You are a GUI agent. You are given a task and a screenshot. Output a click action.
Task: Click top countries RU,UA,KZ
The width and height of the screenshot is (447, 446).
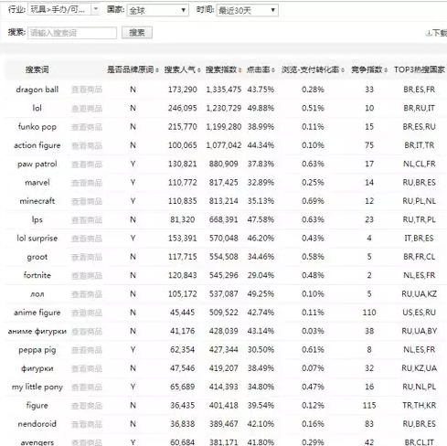coord(420,294)
